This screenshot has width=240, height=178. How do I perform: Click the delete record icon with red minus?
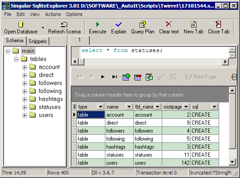138,77
